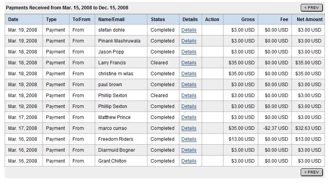The width and height of the screenshot is (330, 186).
Task: Open Details for Larry Francis payment
Action: click(x=189, y=63)
